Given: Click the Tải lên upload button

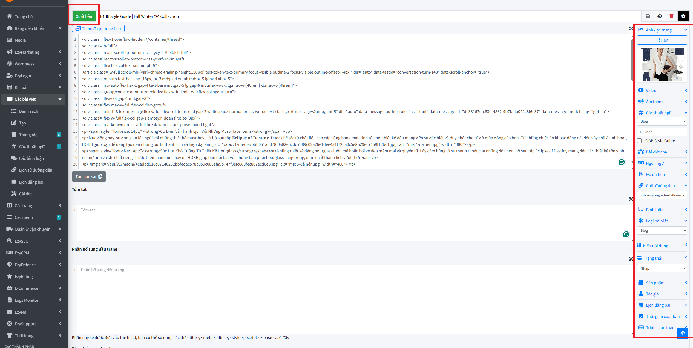Looking at the screenshot, I should tap(662, 40).
